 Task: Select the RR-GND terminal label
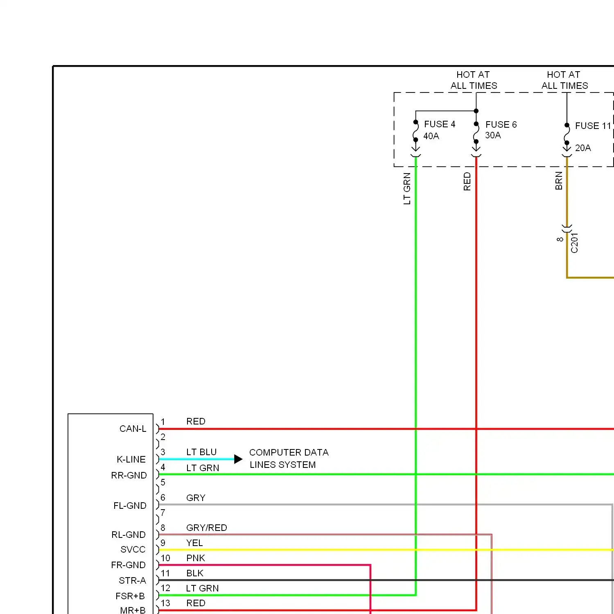point(129,475)
